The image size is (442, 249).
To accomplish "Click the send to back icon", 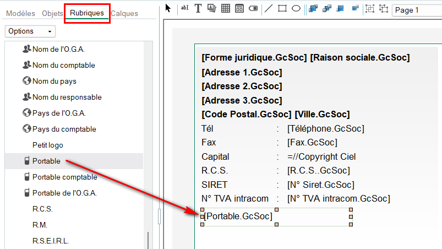I will [x=340, y=9].
